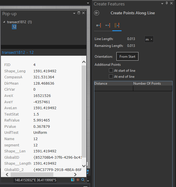Click the select feature icon in pop-up footer
Screen dimensions: 176x187
coord(73,180)
